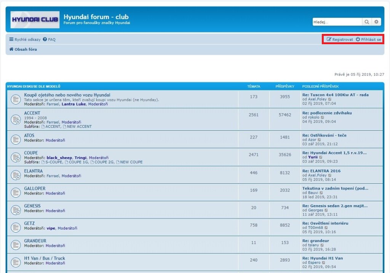
Task: Open the ACCENT forum
Action: [32, 113]
